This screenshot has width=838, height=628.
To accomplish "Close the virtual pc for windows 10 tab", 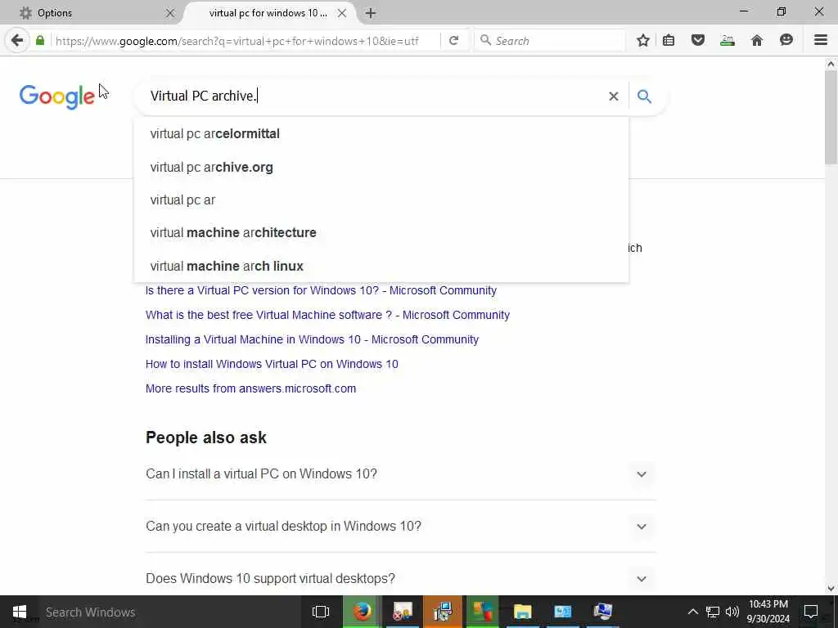I will tap(342, 13).
